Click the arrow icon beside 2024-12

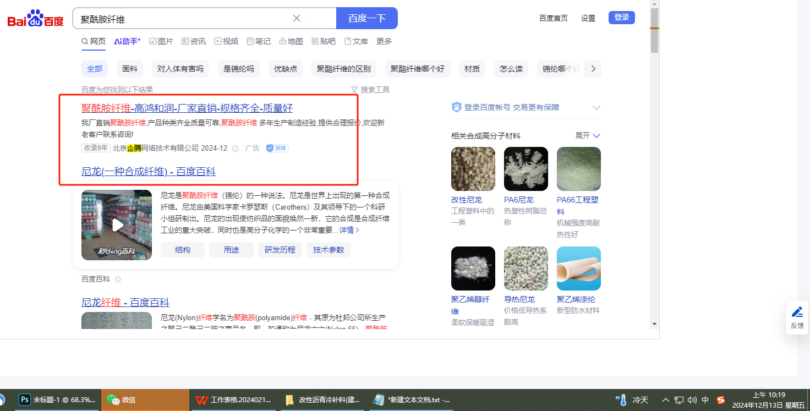click(235, 149)
